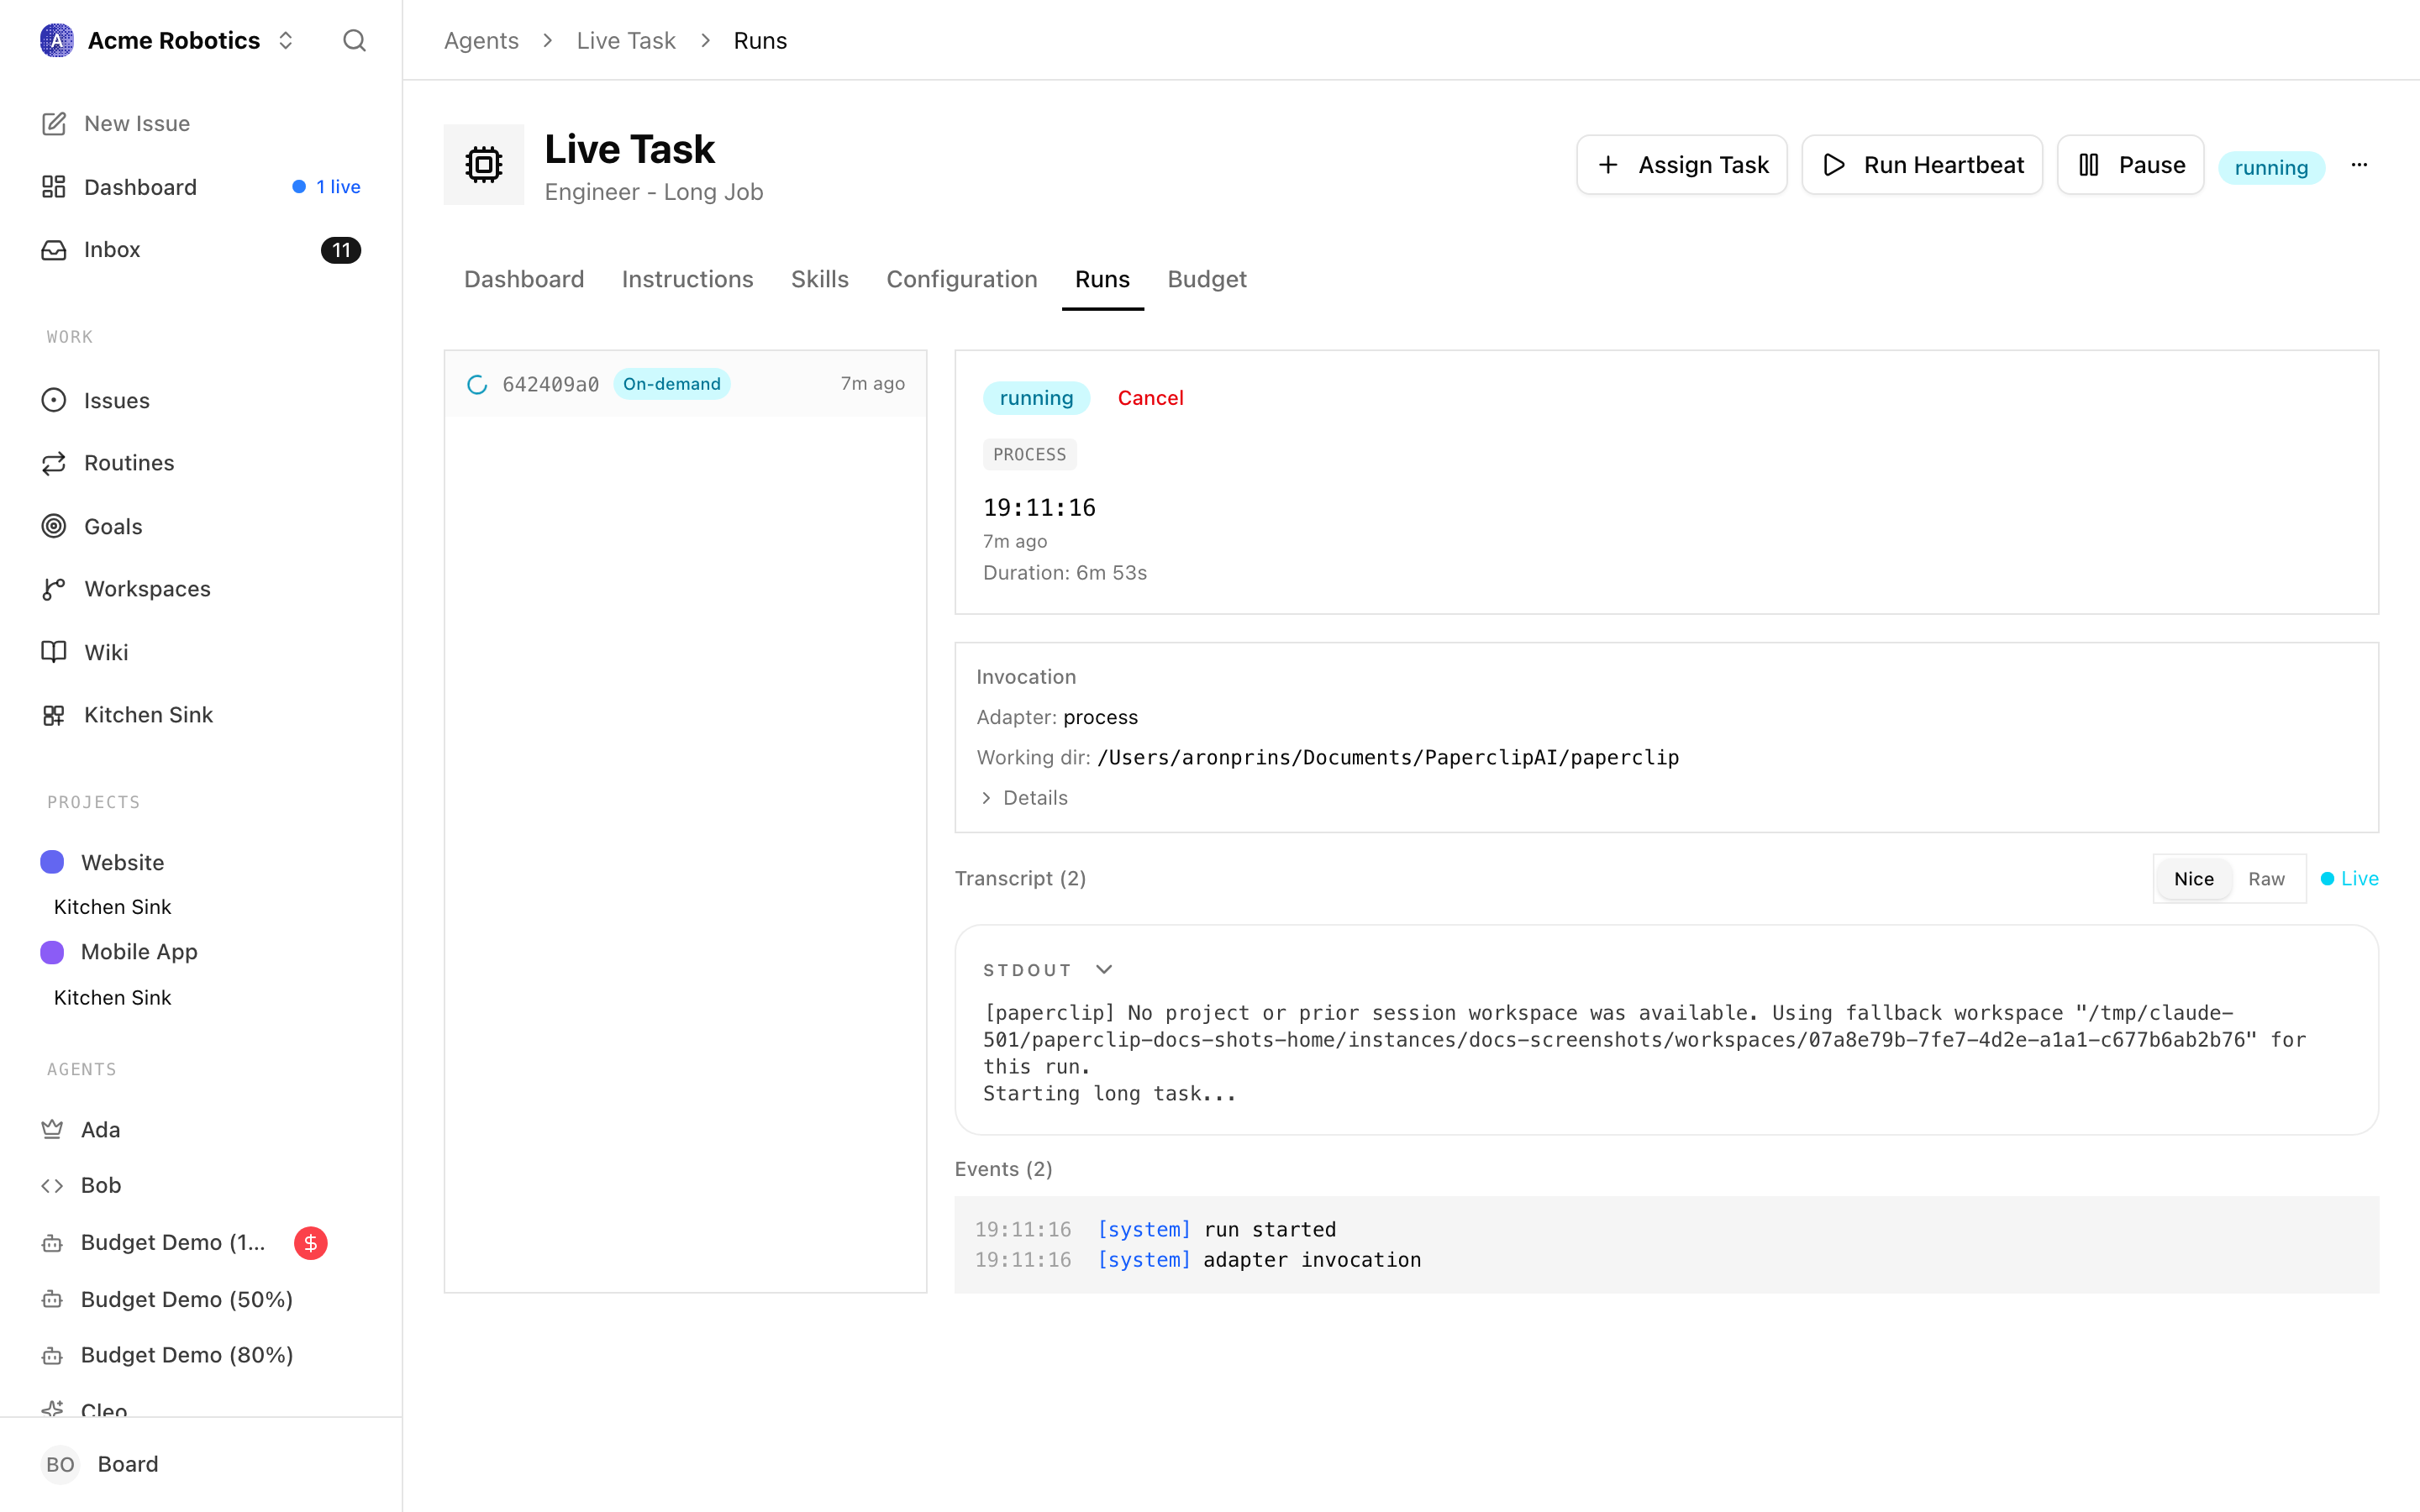Click the On-demand badge
Viewport: 2420px width, 1512px height.
click(672, 384)
